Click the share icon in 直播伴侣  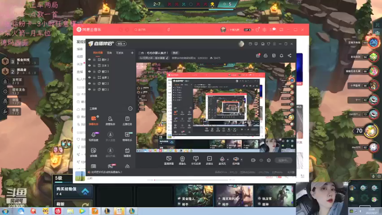click(289, 55)
